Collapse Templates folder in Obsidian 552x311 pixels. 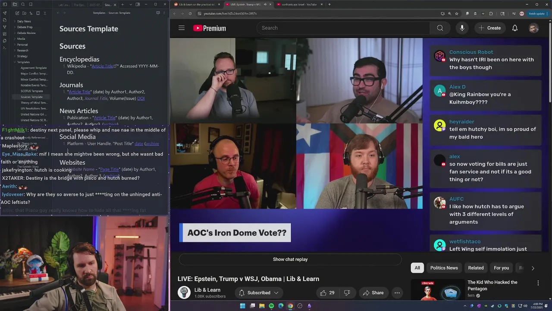[23, 62]
